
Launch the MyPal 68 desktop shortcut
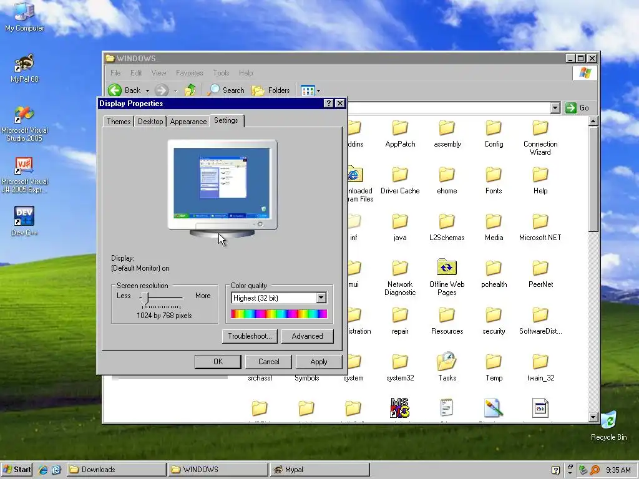24,68
